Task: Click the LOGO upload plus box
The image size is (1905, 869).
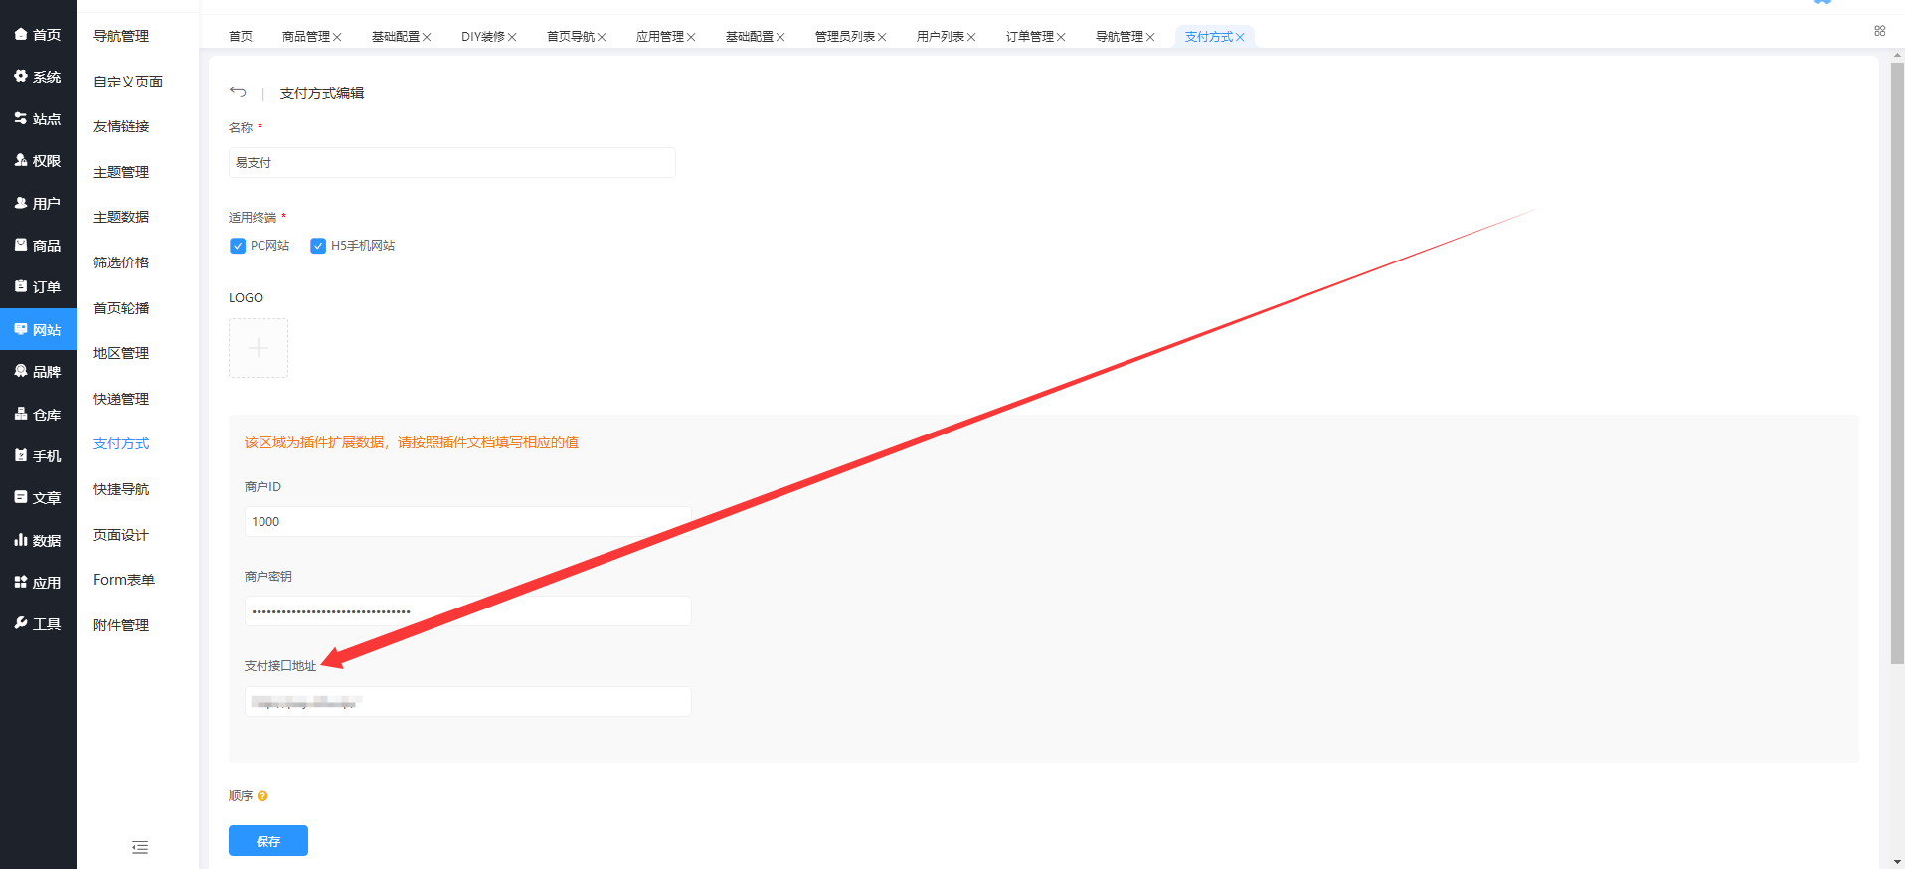Action: coord(259,348)
